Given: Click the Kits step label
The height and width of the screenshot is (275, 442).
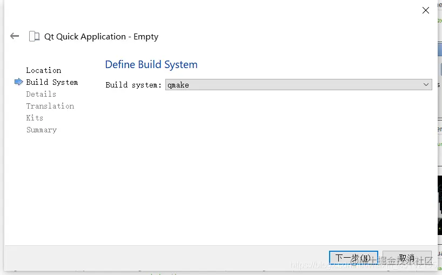Looking at the screenshot, I should [x=35, y=118].
